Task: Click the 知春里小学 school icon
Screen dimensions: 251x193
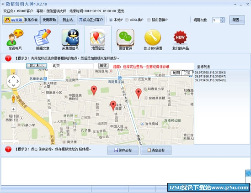Action: (x=145, y=89)
